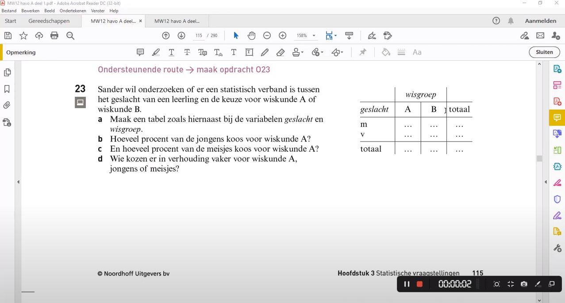
Task: Click the stamp and redact toolbar icon
Action: click(x=388, y=36)
